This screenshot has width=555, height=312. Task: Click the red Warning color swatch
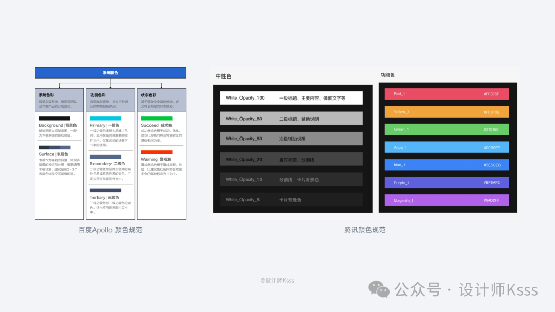click(156, 152)
